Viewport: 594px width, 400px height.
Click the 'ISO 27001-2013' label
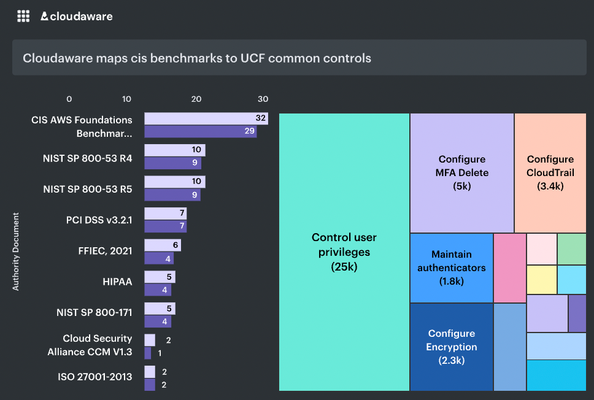[x=95, y=377]
